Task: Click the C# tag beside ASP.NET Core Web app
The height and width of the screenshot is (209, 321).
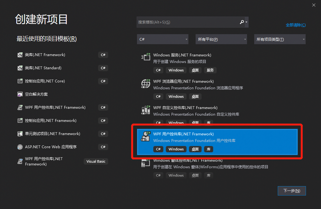Action: (103, 147)
